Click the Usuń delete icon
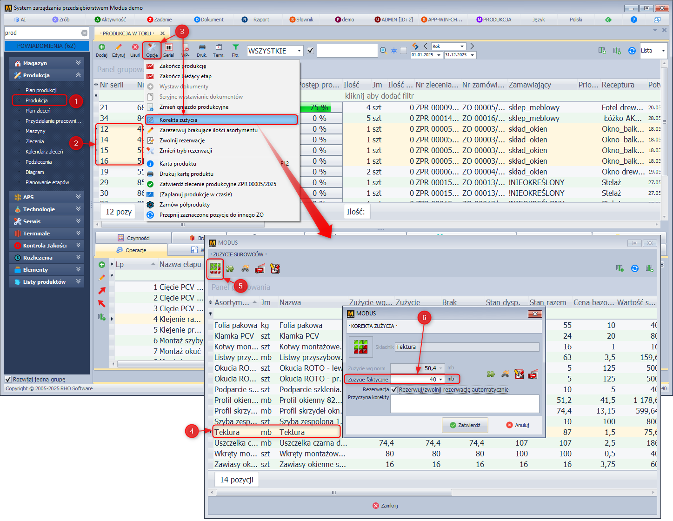The height and width of the screenshot is (521, 673). click(135, 47)
